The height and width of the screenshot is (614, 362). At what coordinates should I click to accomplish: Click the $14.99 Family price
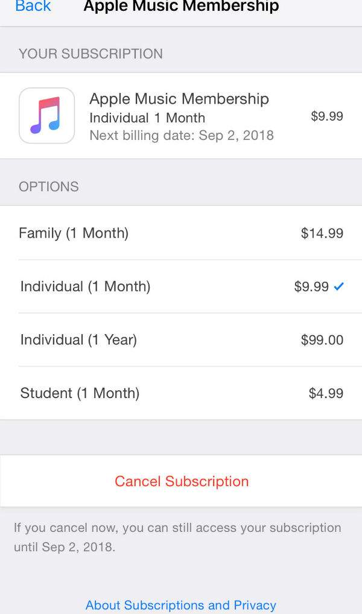tap(322, 233)
